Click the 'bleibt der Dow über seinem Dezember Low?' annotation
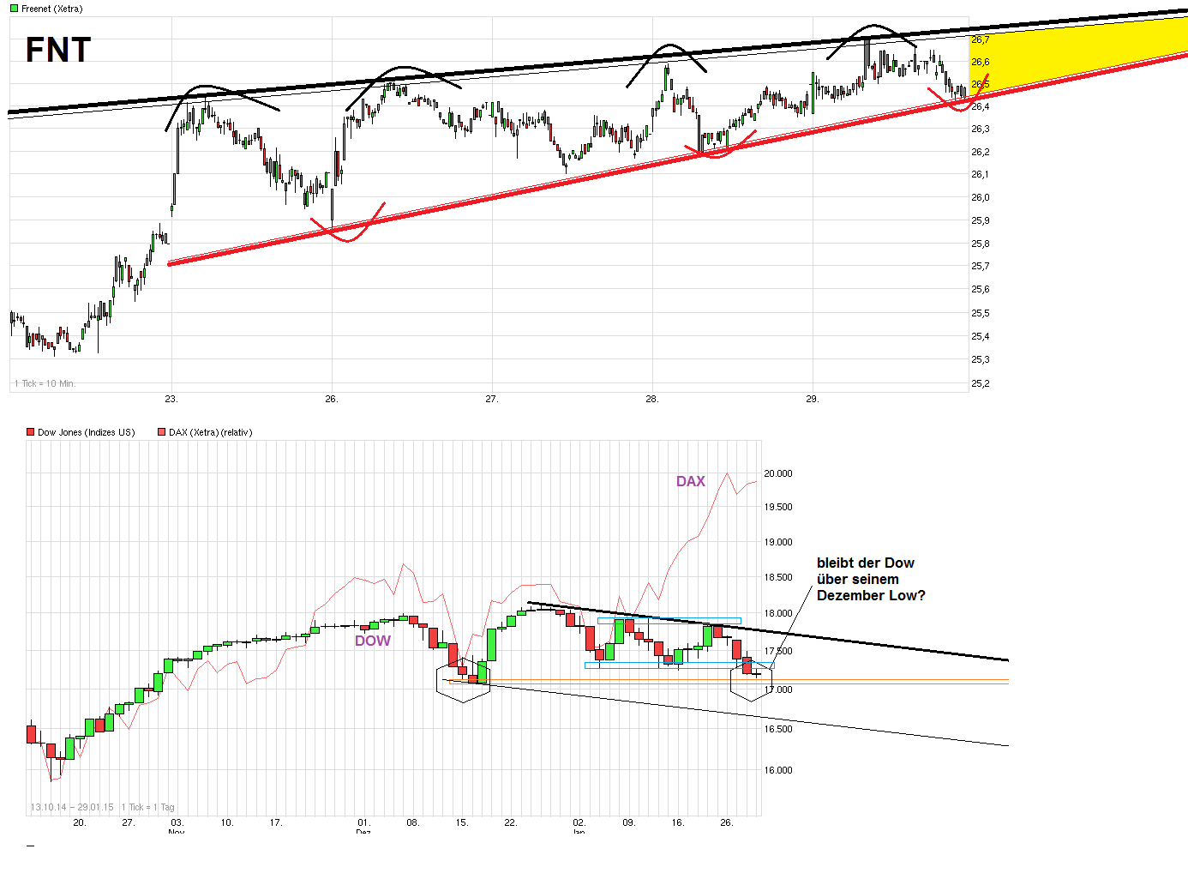Viewport: 1188px width, 873px height. click(x=871, y=579)
